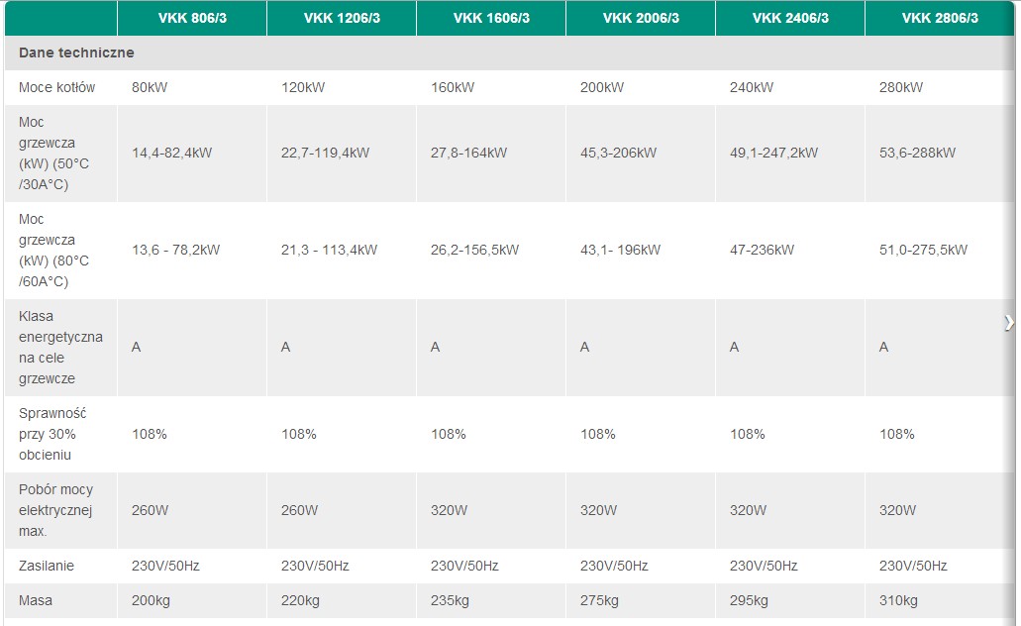Click the Masa row label
Screen dimensions: 1021x626
click(36, 600)
